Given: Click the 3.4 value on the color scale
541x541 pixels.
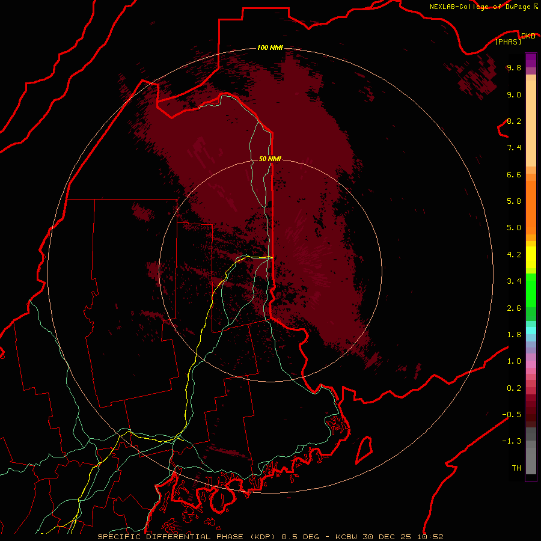Looking at the screenshot, I should (514, 281).
